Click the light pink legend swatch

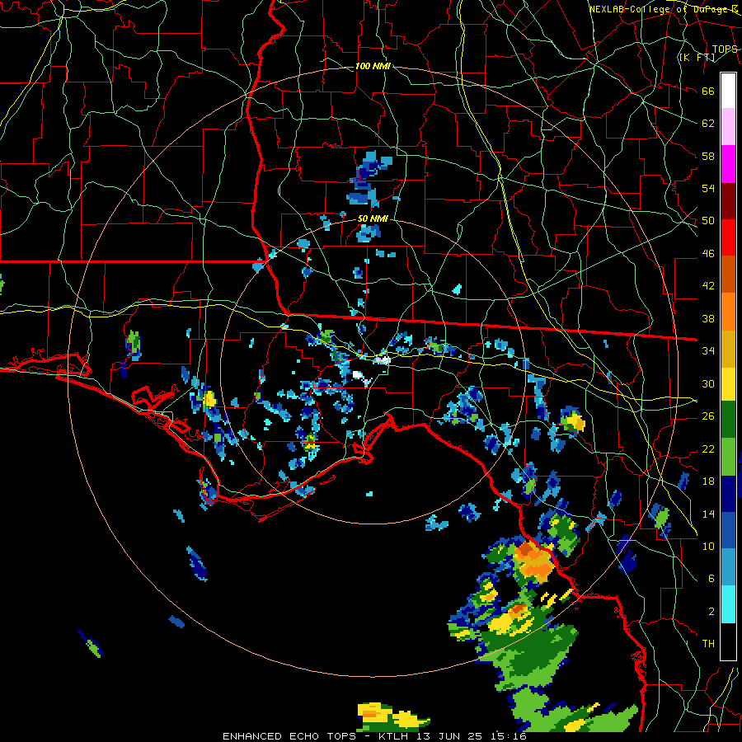point(728,127)
